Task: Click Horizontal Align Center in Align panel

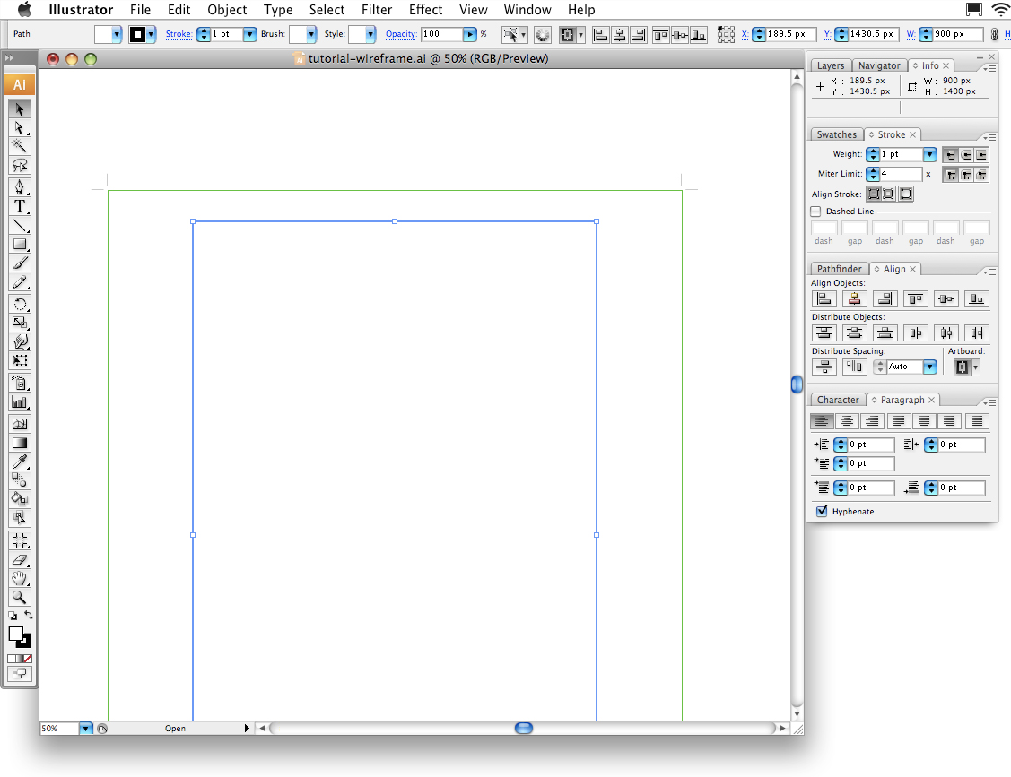Action: pos(854,298)
